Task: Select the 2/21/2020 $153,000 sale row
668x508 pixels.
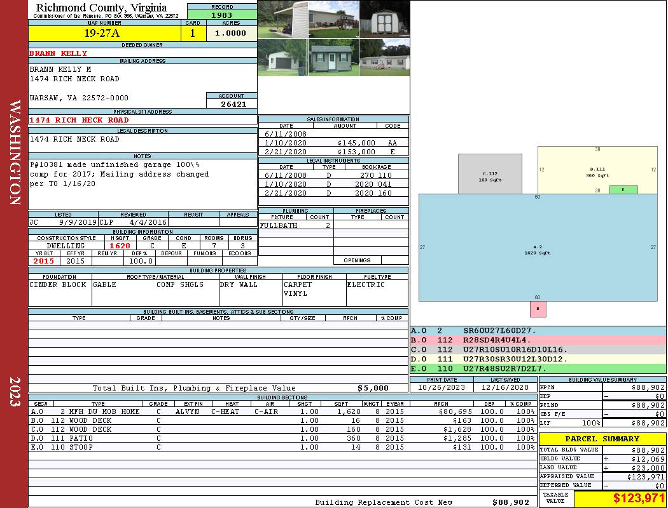Action: tap(333, 152)
